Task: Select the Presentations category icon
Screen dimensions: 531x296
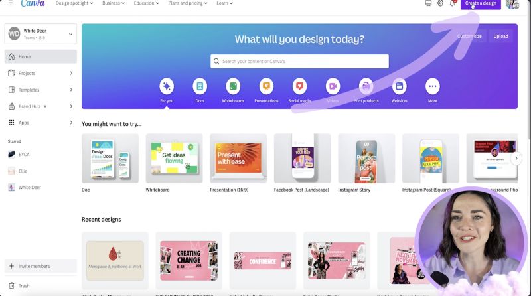Action: 266,86
